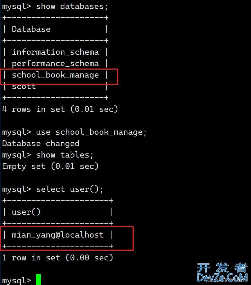Click the last empty mysql> prompt
This screenshot has height=285, width=251.
click(x=16, y=280)
